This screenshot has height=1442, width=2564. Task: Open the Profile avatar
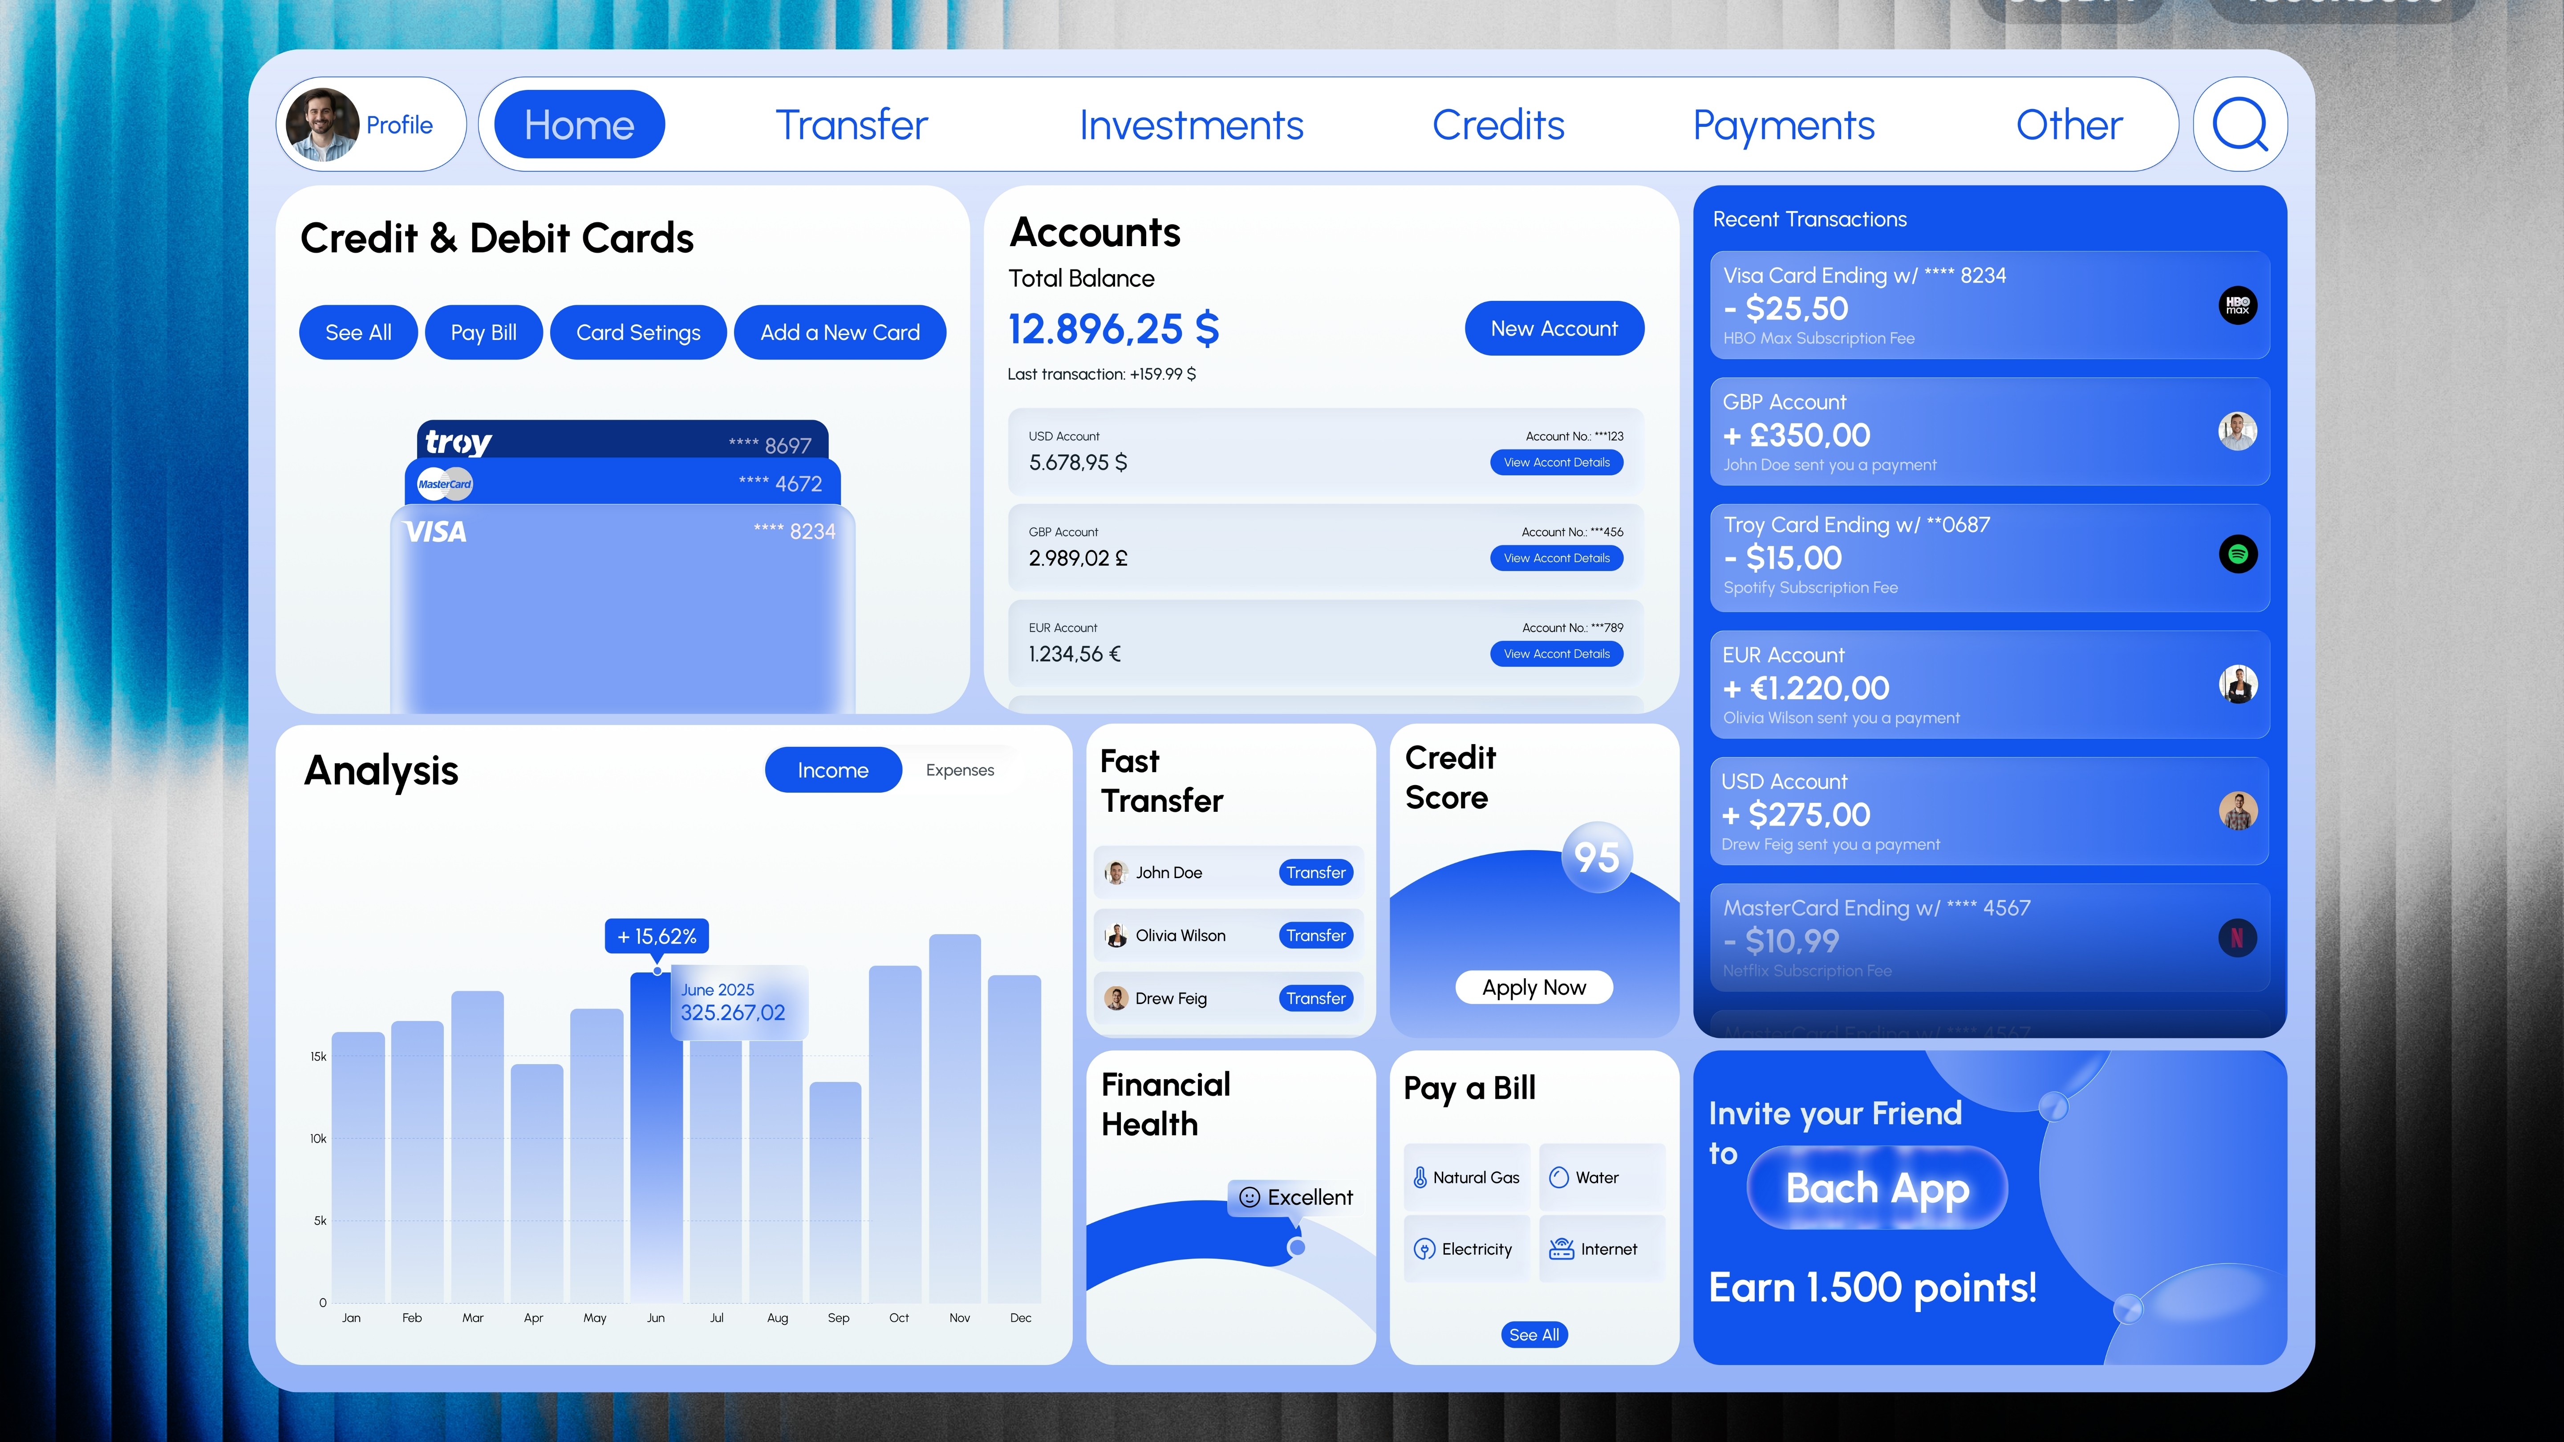tap(322, 126)
